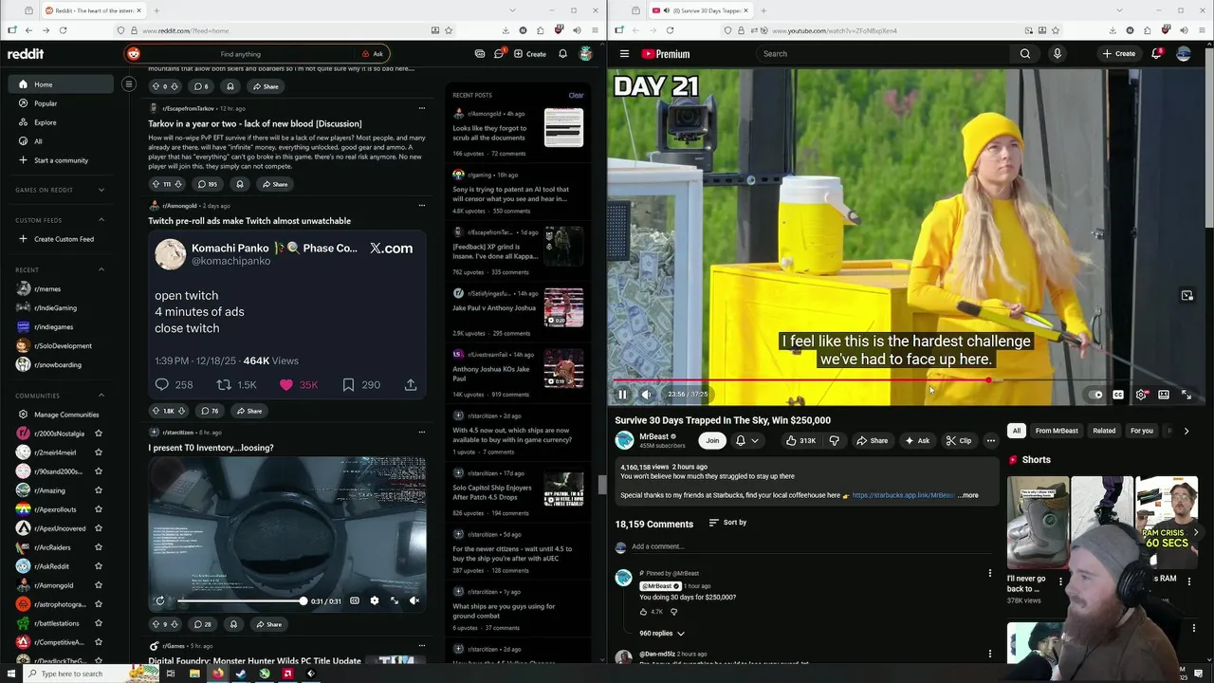The height and width of the screenshot is (683, 1214).
Task: Share the YouTube video
Action: [x=872, y=440]
